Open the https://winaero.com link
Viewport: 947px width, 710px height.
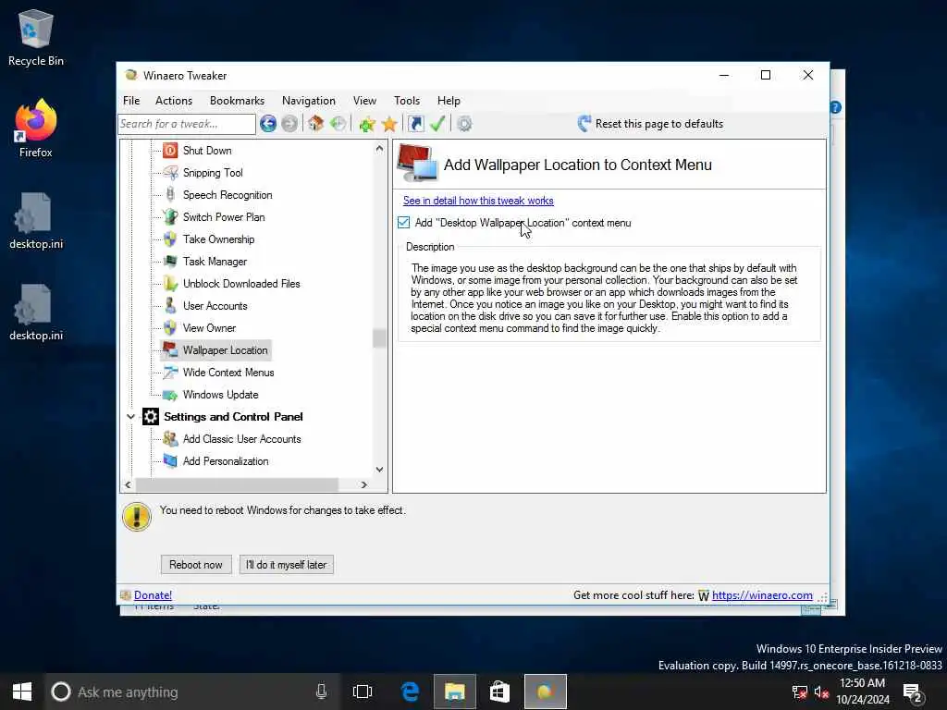pos(762,595)
